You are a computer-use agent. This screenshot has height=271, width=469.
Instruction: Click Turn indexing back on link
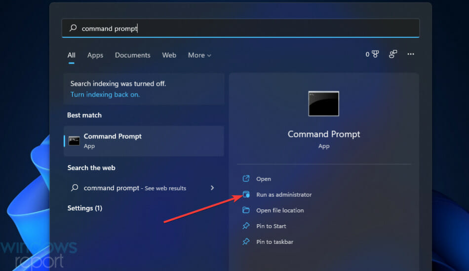tap(105, 95)
